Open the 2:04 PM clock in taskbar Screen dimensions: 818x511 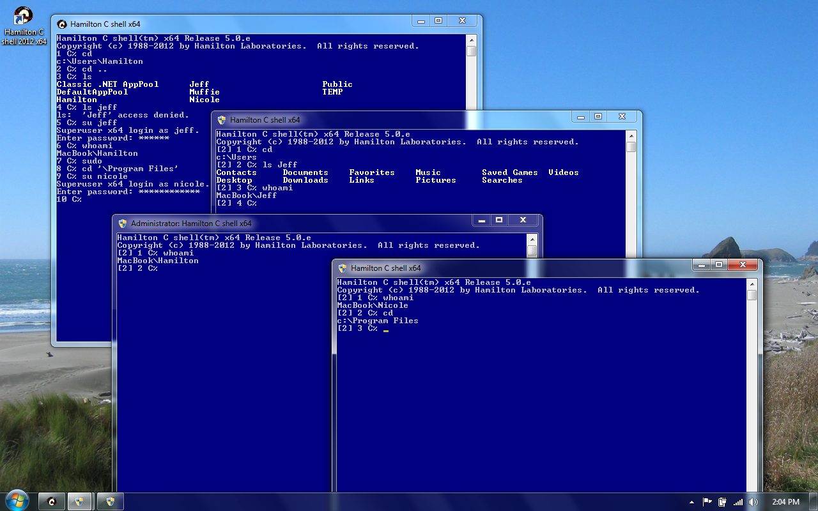(785, 502)
